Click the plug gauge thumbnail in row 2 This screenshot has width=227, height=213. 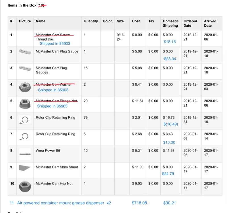coord(25,52)
